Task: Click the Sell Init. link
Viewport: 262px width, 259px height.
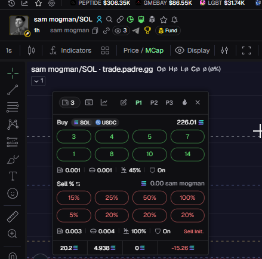Action: (193, 231)
